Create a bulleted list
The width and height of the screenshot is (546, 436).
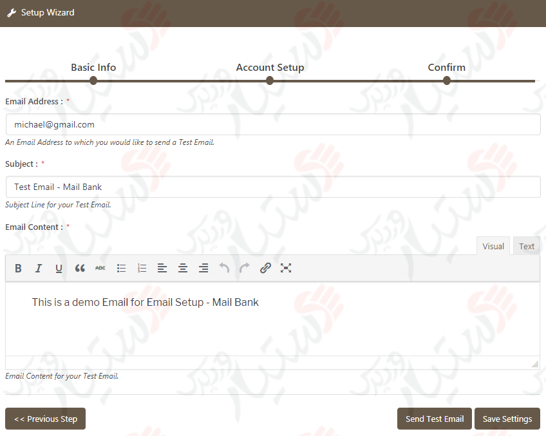click(x=121, y=268)
